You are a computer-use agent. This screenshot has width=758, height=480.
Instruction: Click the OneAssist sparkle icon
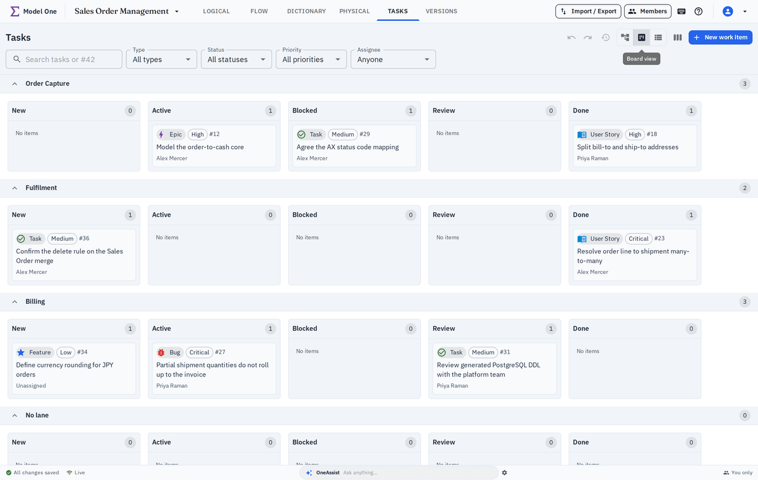pyautogui.click(x=309, y=472)
